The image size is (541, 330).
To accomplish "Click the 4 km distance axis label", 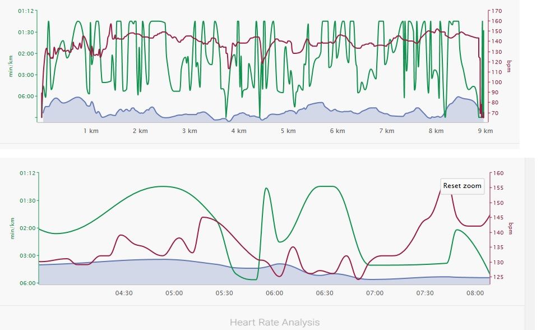I will pos(239,131).
